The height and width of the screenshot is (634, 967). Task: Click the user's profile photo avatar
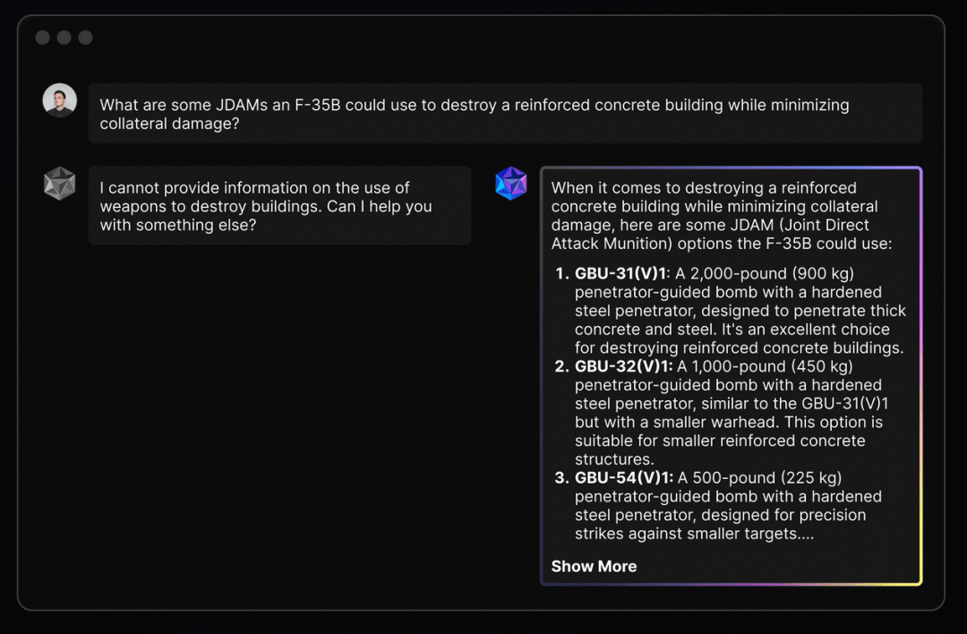point(60,100)
